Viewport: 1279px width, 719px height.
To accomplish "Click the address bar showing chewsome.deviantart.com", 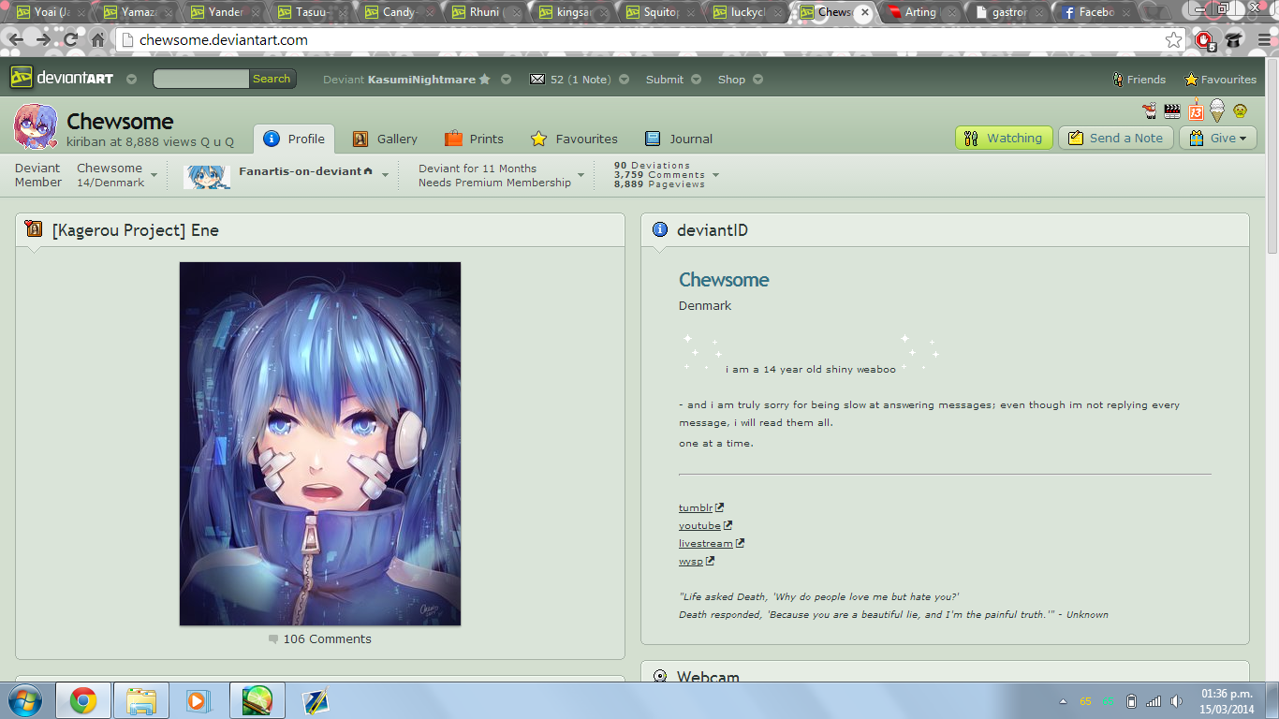I will point(651,40).
